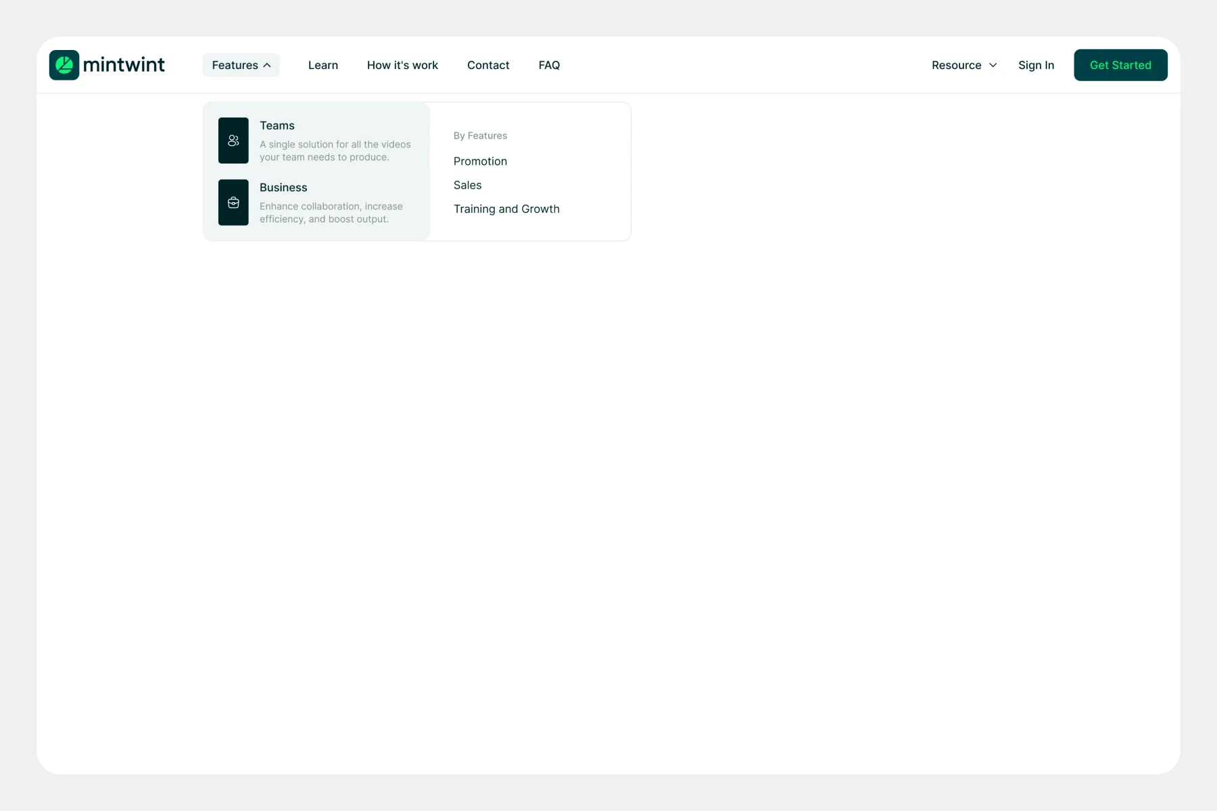This screenshot has width=1217, height=811.
Task: Choose Sales under By Features
Action: (x=467, y=185)
